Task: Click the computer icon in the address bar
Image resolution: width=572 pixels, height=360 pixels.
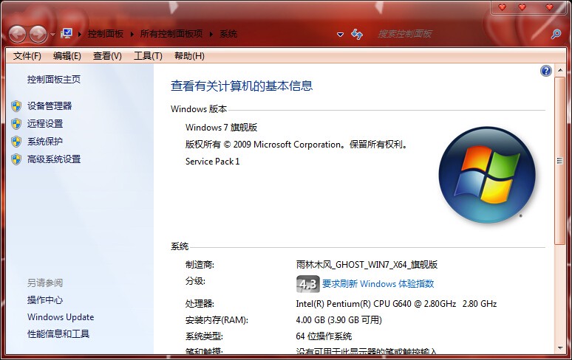Action: (67, 34)
